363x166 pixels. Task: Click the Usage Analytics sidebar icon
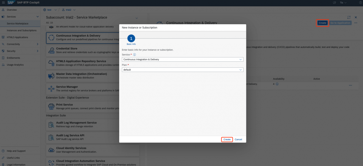coord(3,65)
